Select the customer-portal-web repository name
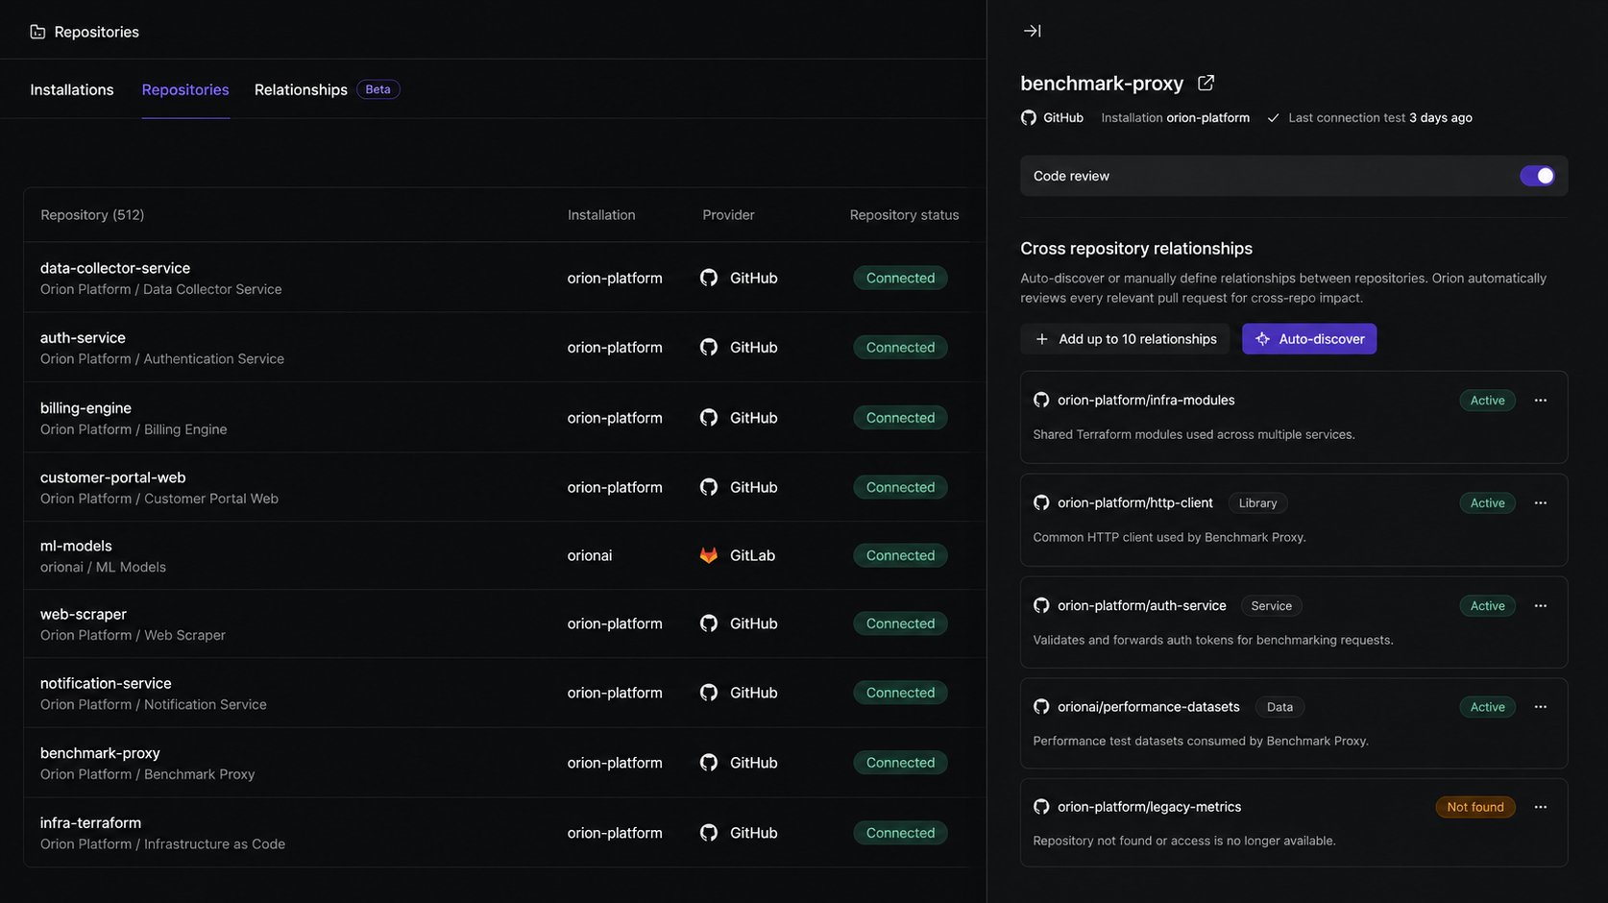Image resolution: width=1608 pixels, height=903 pixels. [x=113, y=477]
